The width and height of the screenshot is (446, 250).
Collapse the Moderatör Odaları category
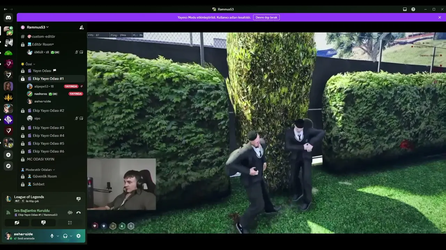pyautogui.click(x=38, y=170)
